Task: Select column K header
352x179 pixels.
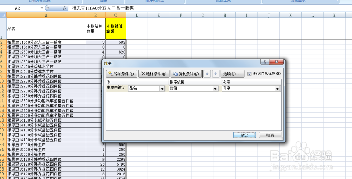Action: [290, 15]
